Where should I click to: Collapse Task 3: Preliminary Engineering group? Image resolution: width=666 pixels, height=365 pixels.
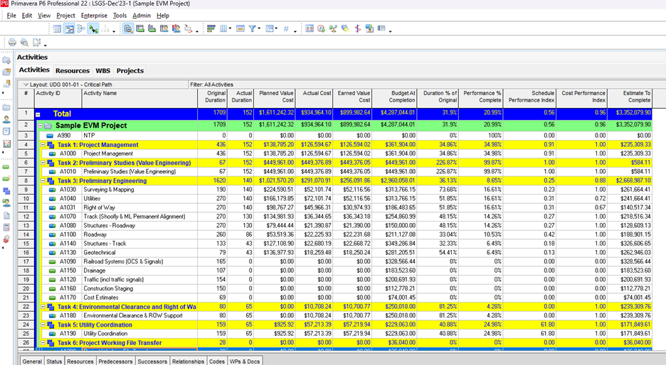(43, 181)
